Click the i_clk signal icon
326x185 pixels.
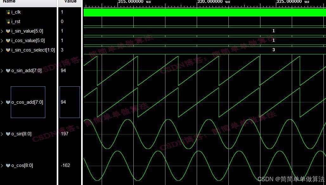coord(8,12)
